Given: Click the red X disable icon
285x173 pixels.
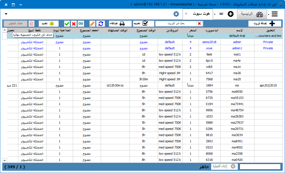Looking at the screenshot, I should coord(74,24).
